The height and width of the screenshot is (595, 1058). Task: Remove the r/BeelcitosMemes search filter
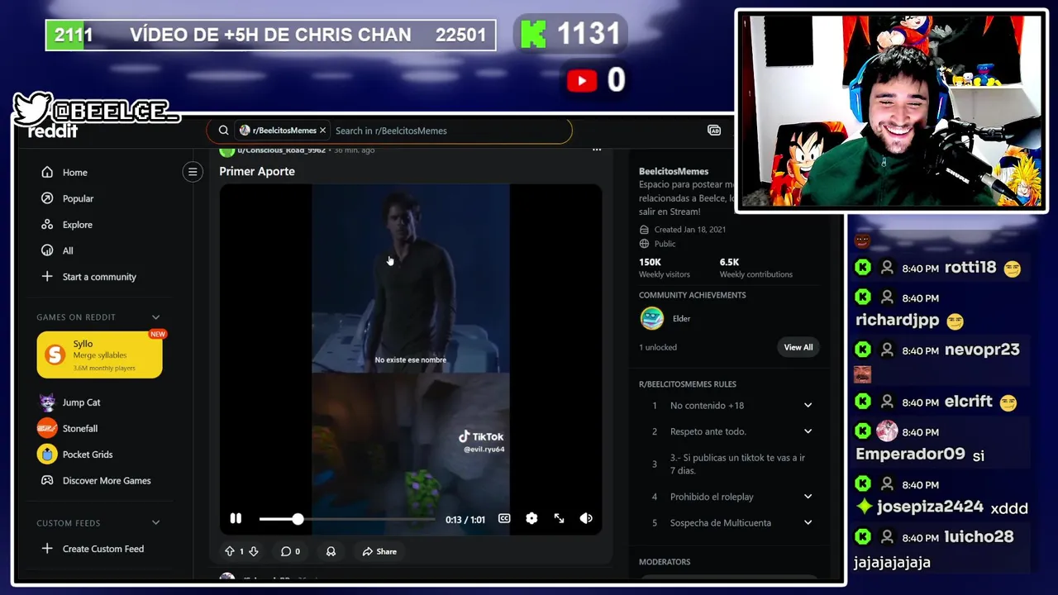pyautogui.click(x=323, y=131)
